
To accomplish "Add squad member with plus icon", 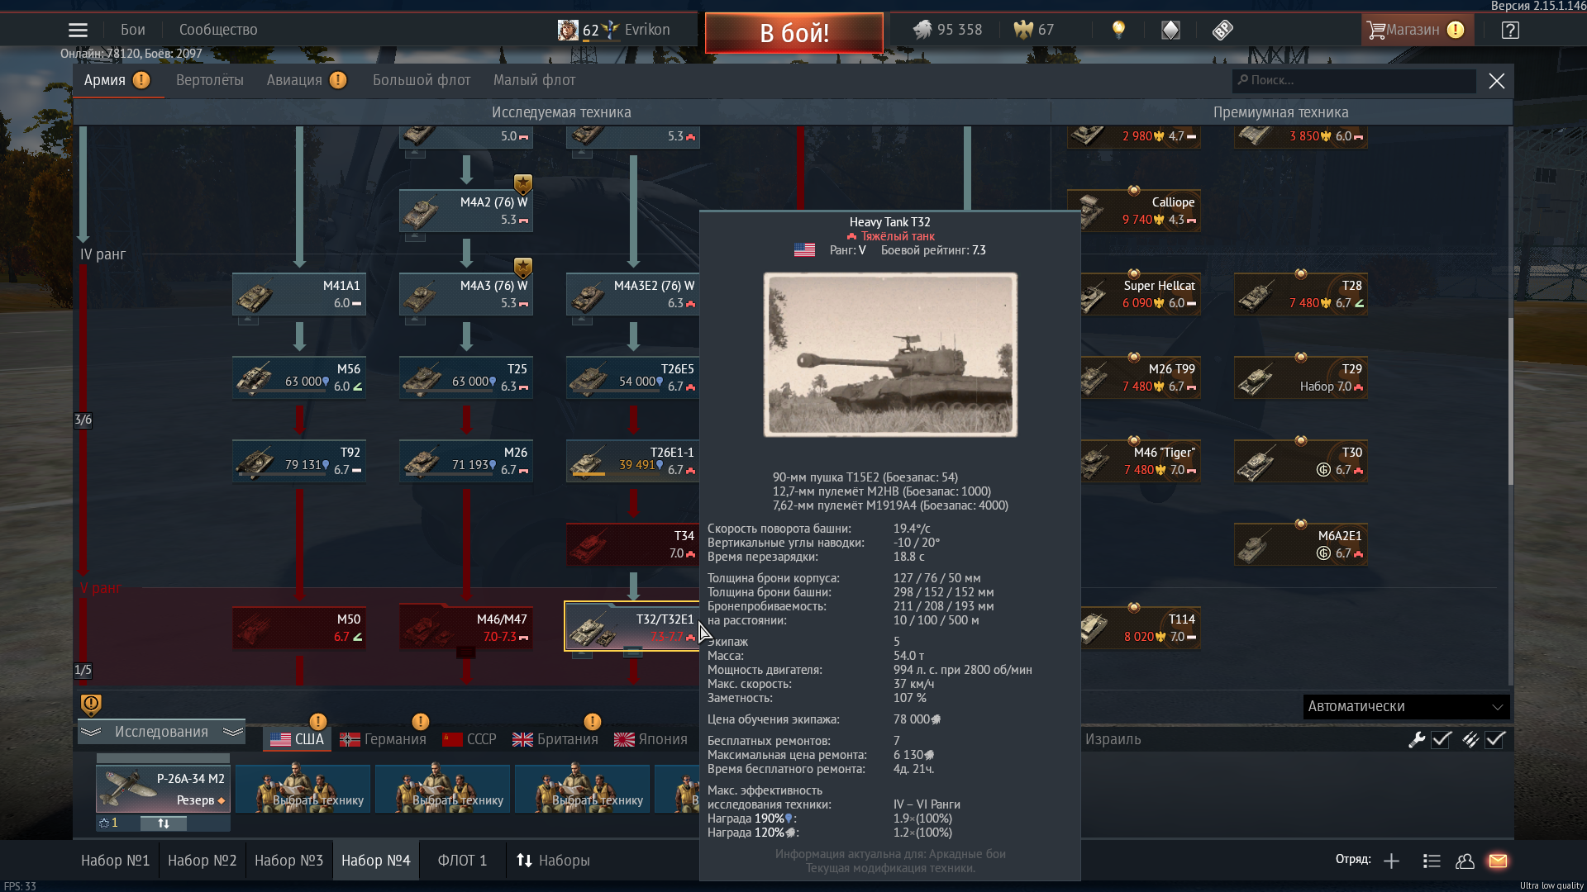I will pos(1391,861).
